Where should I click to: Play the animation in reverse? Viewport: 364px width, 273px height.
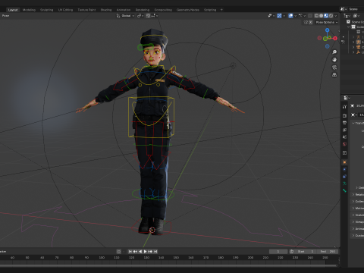point(140,252)
